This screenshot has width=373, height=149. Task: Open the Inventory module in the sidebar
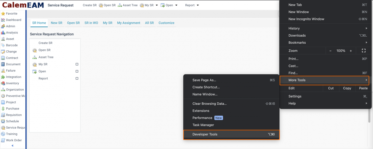click(10, 83)
